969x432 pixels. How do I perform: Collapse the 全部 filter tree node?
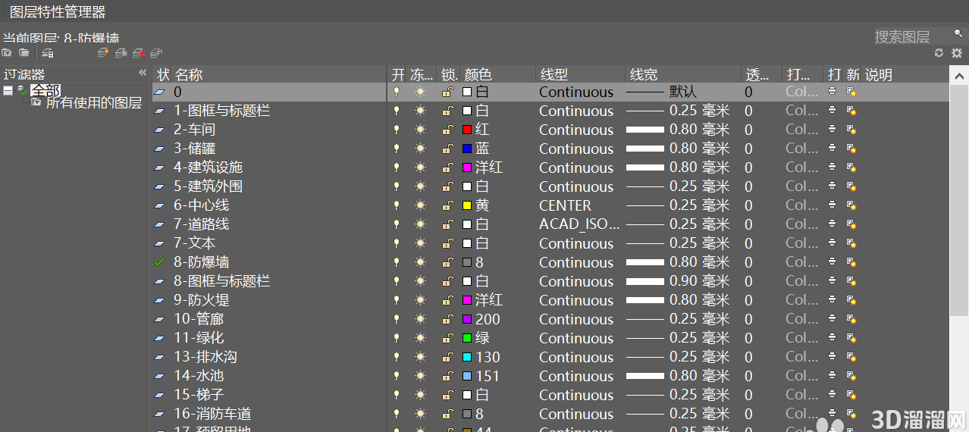[8, 90]
